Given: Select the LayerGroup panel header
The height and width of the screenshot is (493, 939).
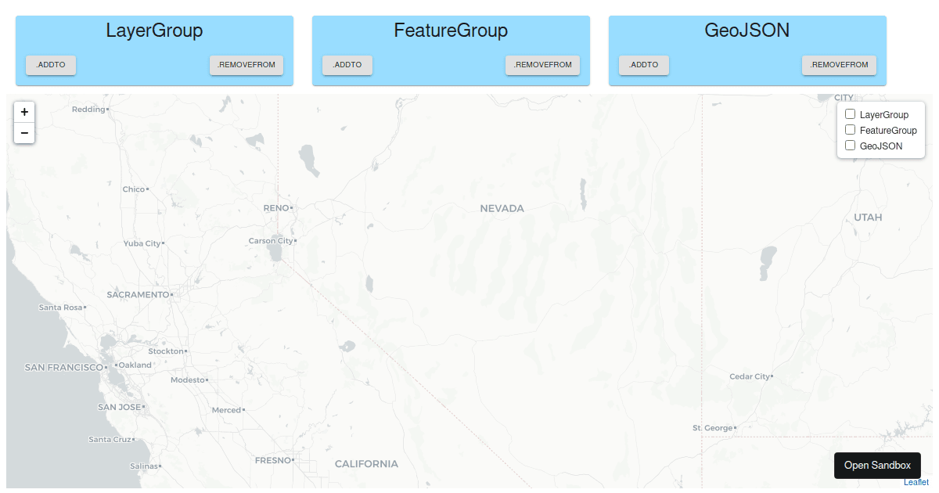Looking at the screenshot, I should coord(153,31).
